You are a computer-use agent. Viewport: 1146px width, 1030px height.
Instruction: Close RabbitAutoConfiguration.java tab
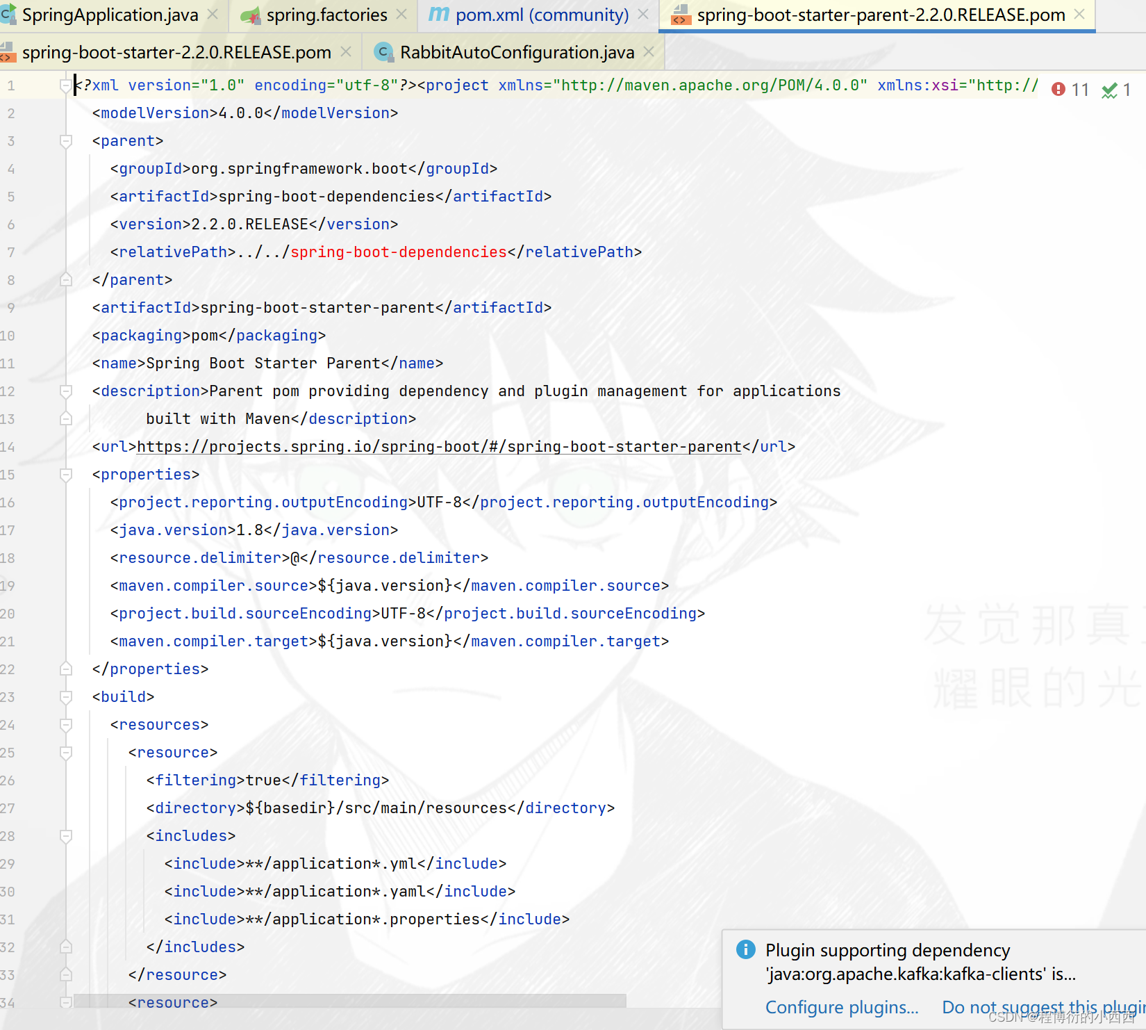click(x=649, y=51)
